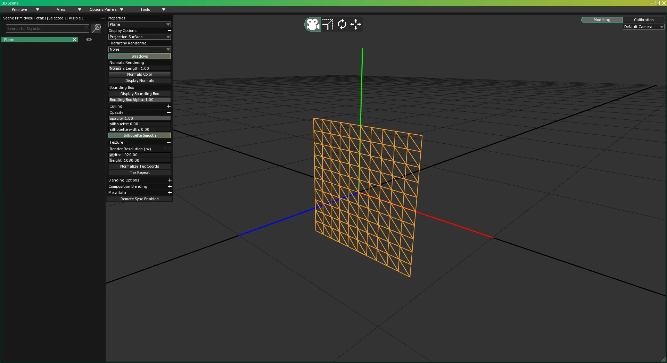Open the Projection Surface dropdown
Viewport: 667px width, 363px height.
coord(140,37)
